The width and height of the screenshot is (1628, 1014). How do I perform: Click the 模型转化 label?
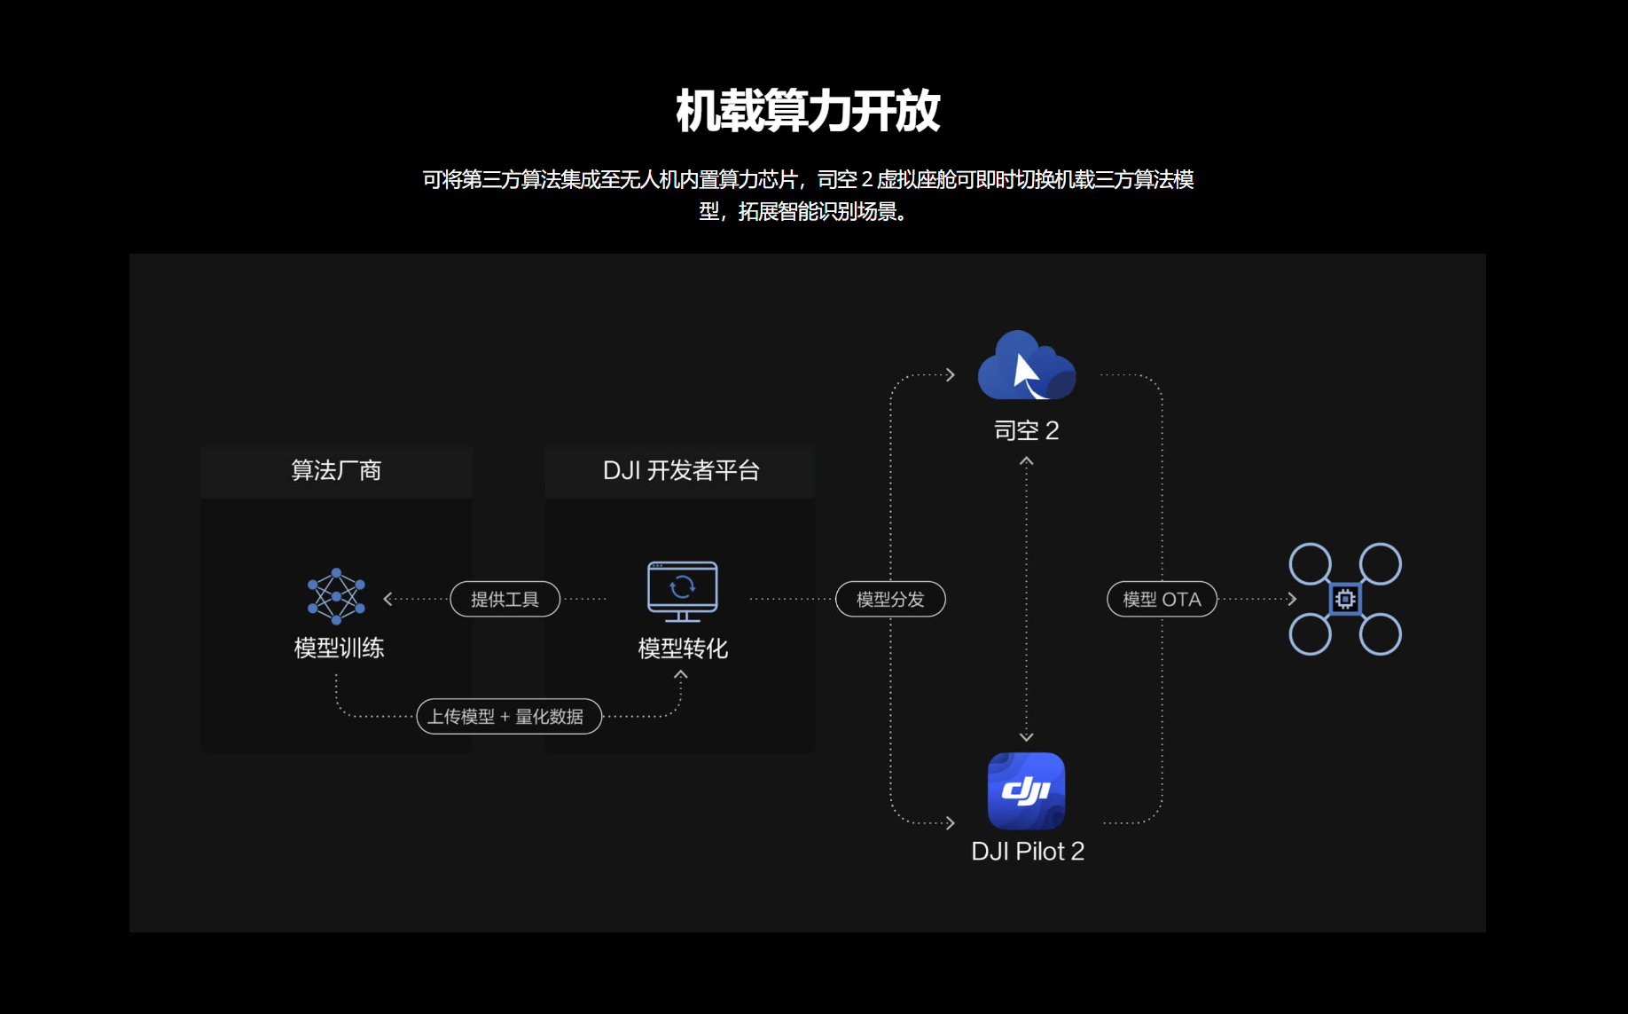point(683,648)
